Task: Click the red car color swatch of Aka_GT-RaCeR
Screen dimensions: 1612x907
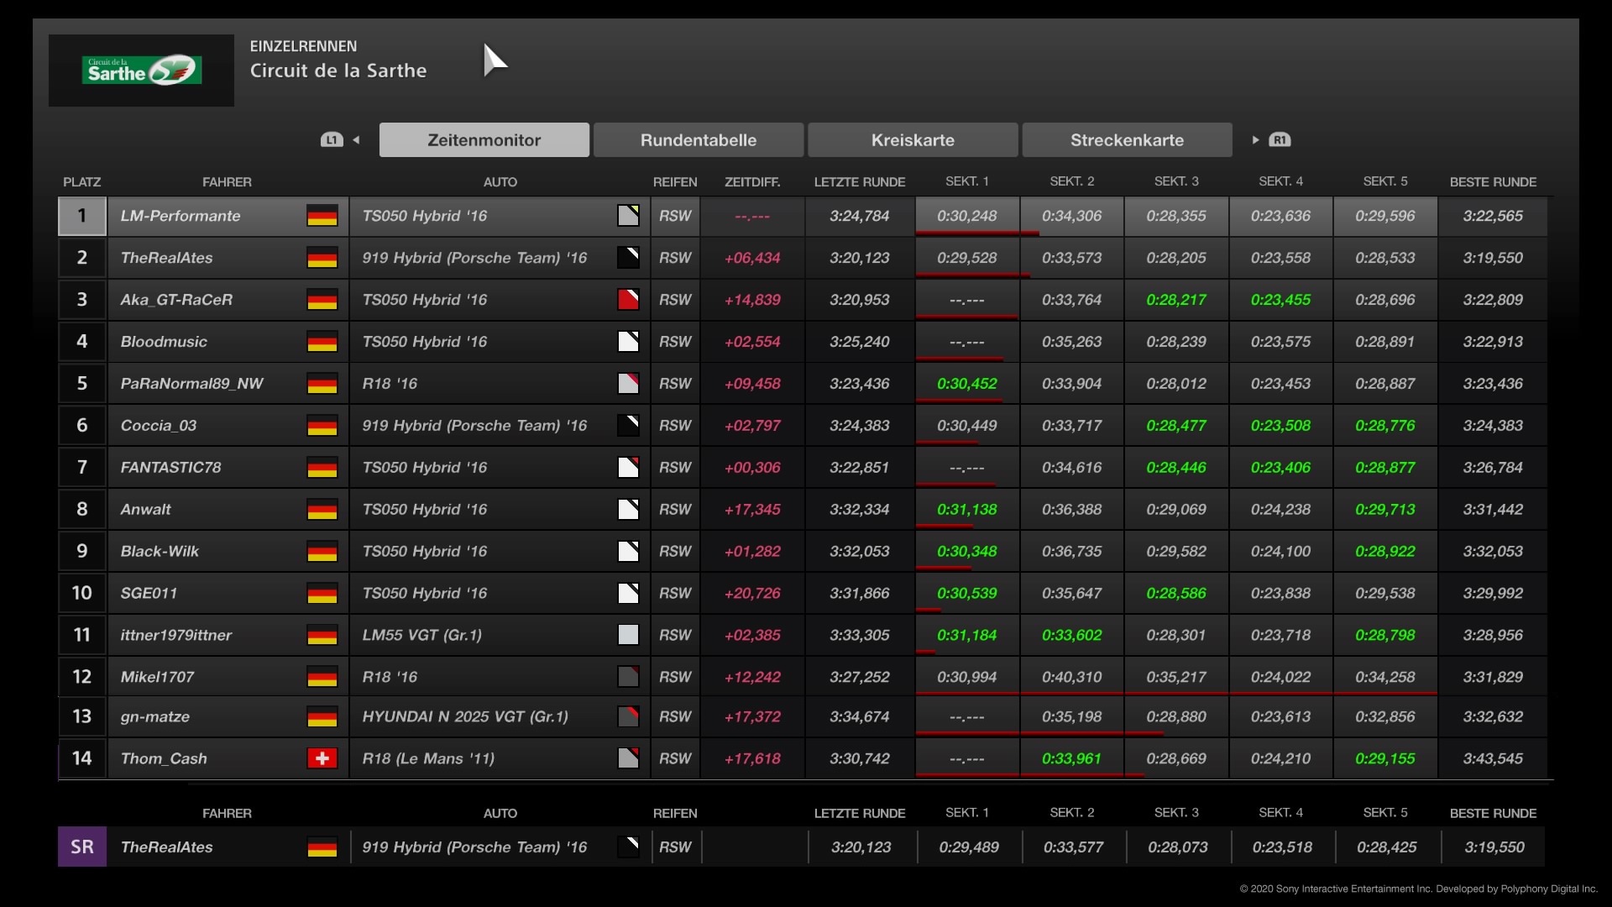Action: pyautogui.click(x=628, y=300)
